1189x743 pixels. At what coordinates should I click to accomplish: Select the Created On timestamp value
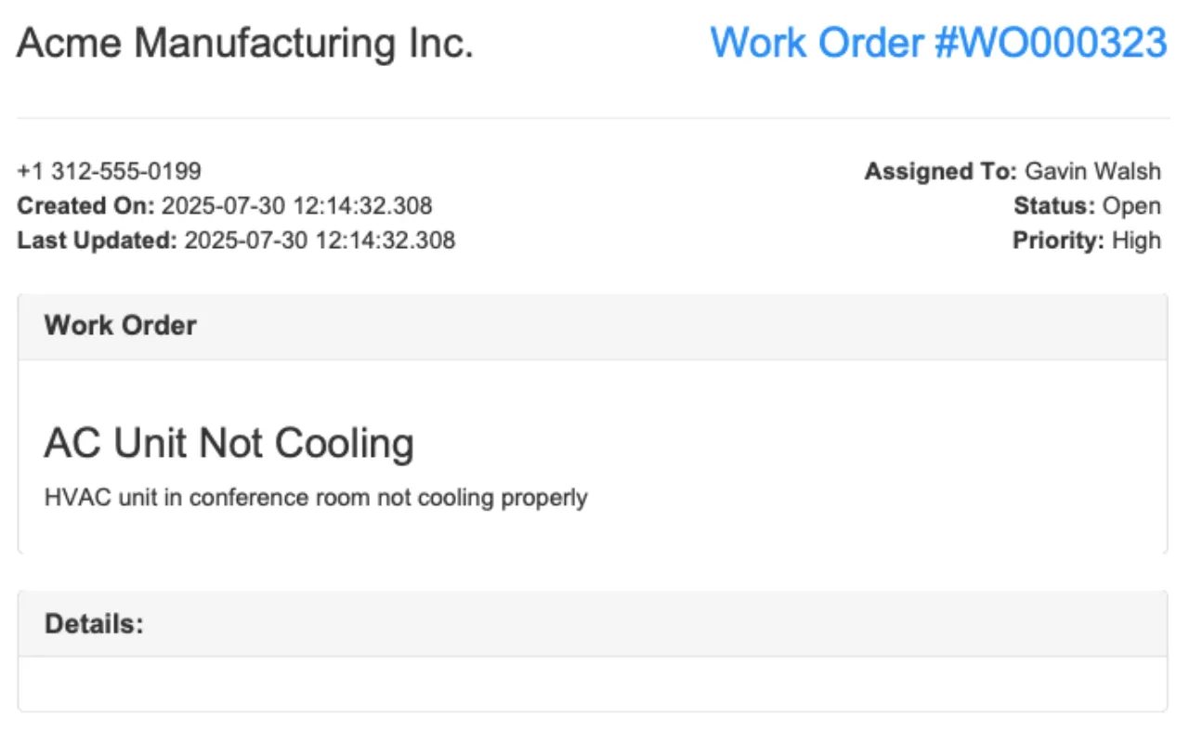(296, 205)
